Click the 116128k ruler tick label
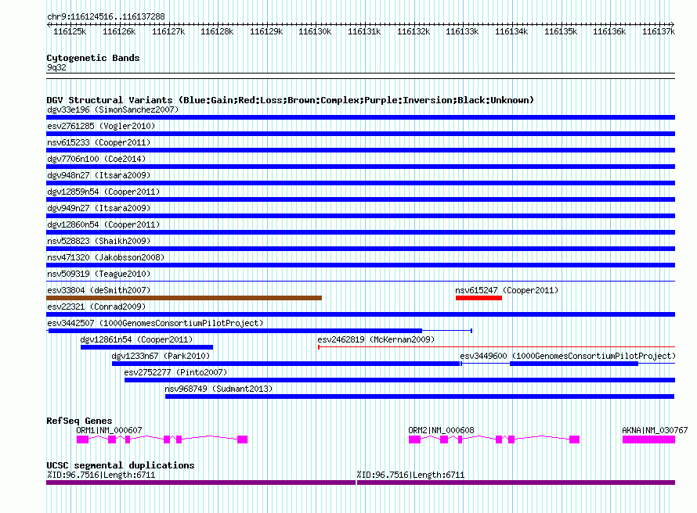The width and height of the screenshot is (697, 513). (217, 31)
